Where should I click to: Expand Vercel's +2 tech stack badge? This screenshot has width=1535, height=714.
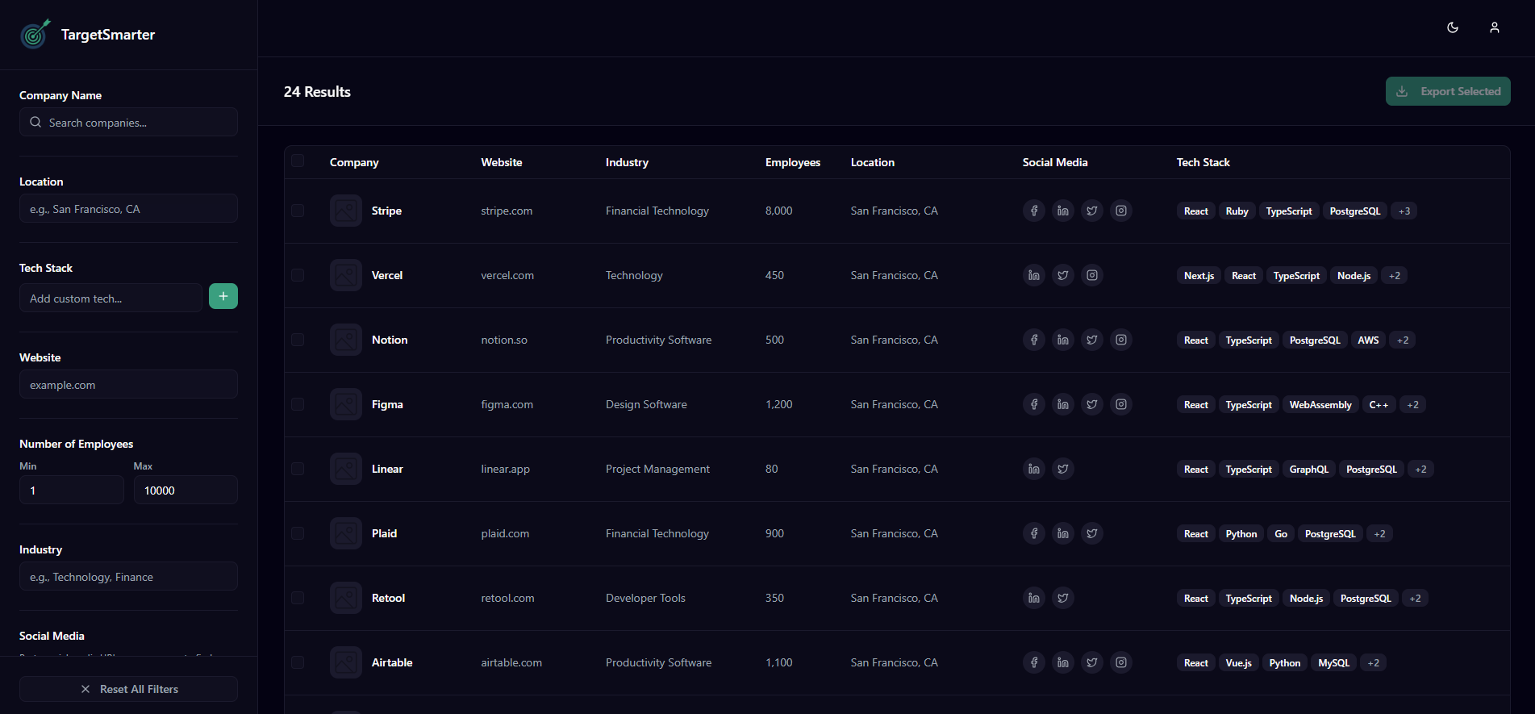tap(1395, 276)
